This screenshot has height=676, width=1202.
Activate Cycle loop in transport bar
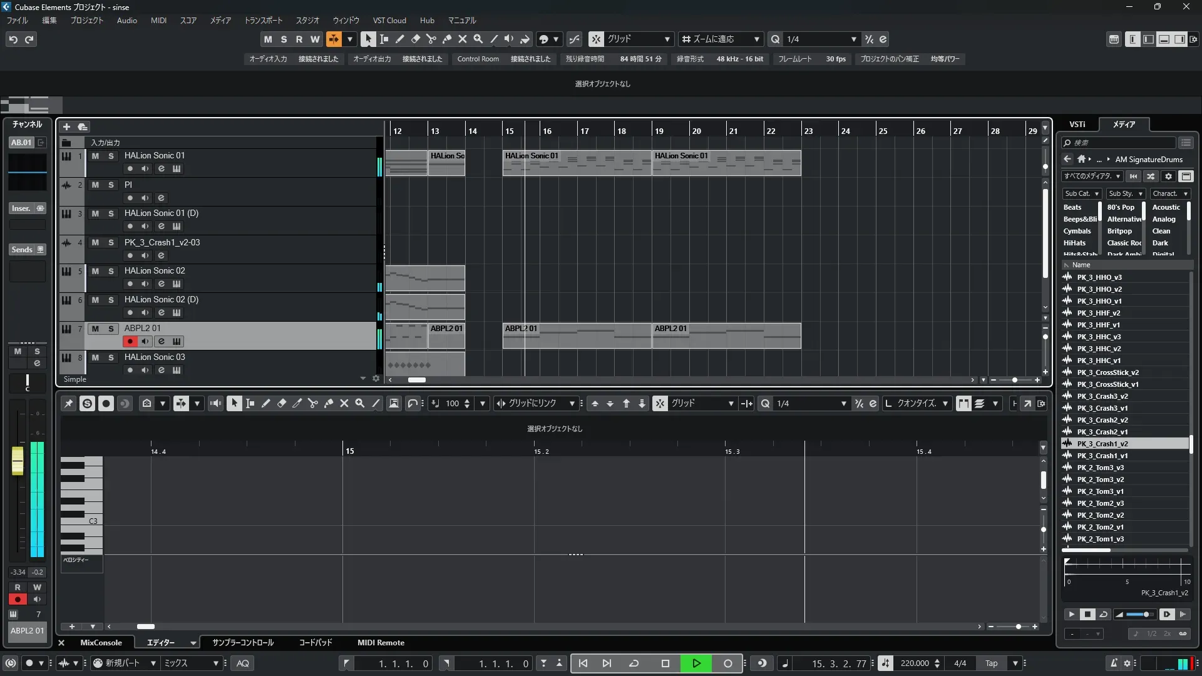(634, 663)
